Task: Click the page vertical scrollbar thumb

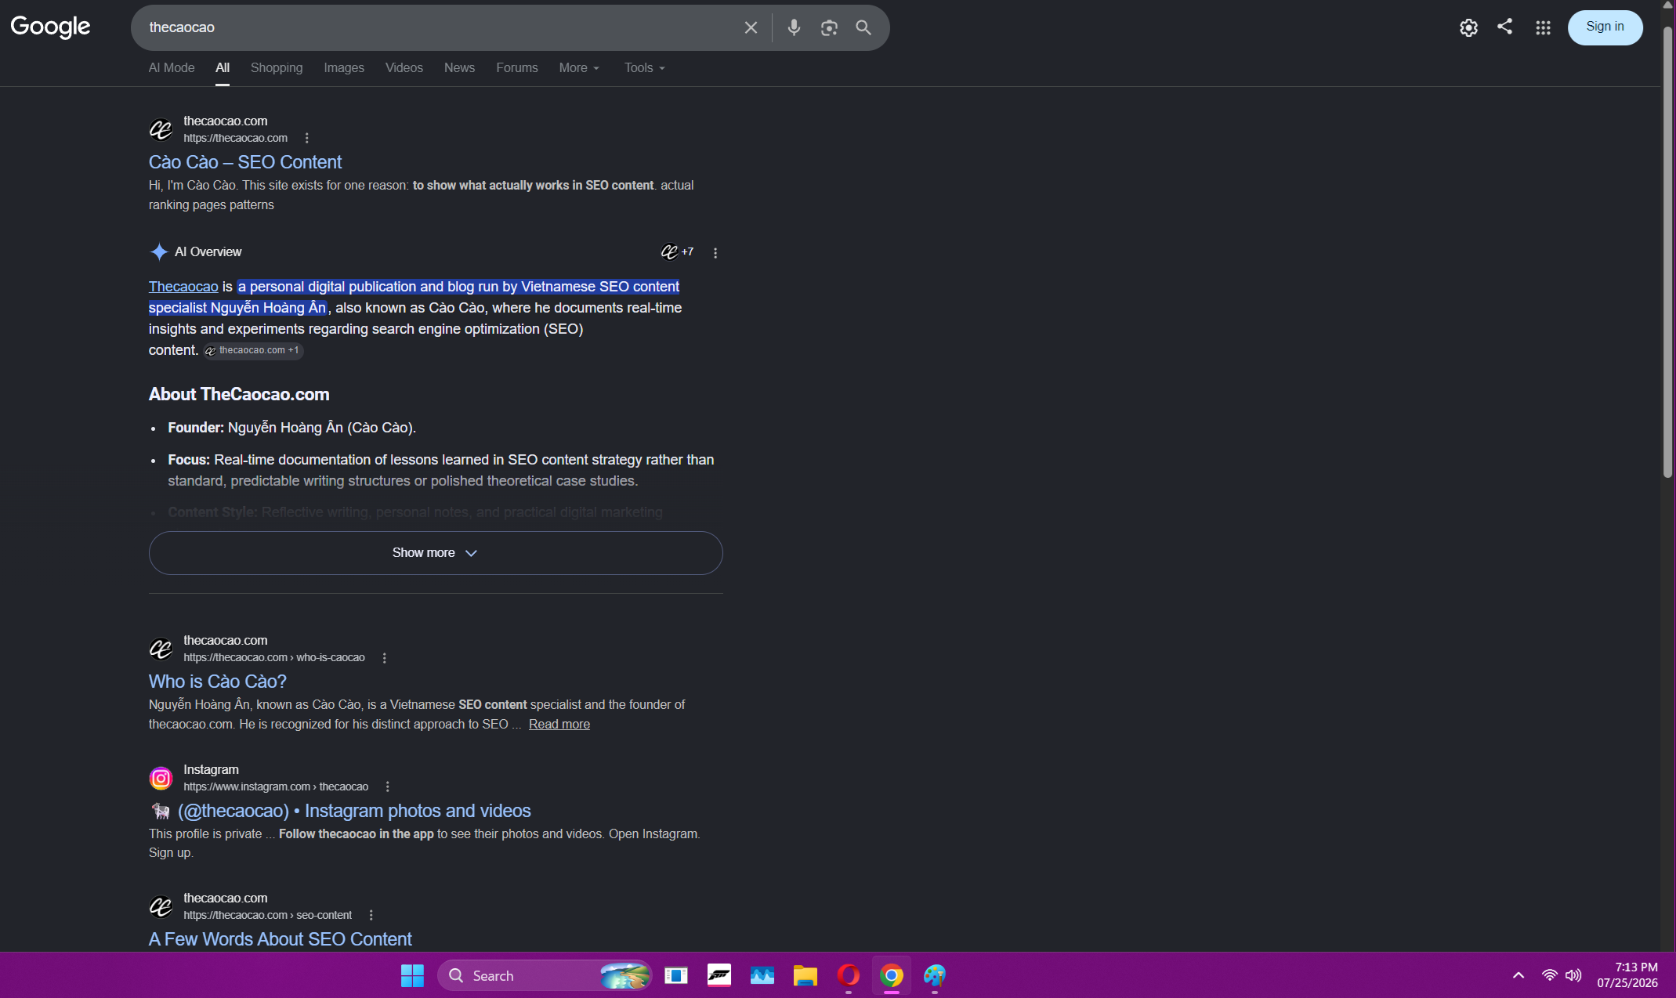Action: [x=1668, y=251]
